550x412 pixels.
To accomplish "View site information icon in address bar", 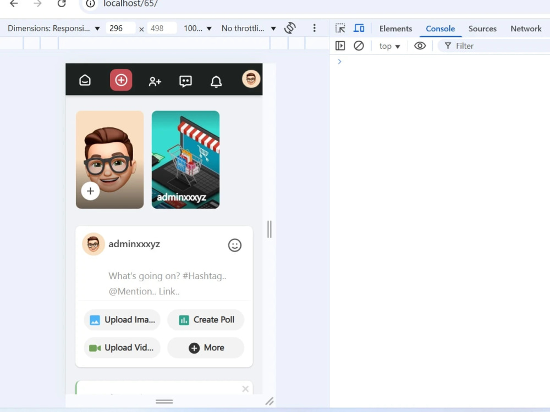I will click(x=90, y=3).
